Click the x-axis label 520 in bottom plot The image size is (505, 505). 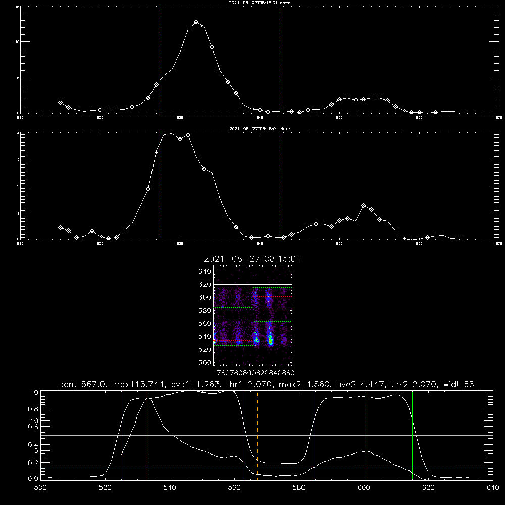click(x=105, y=488)
